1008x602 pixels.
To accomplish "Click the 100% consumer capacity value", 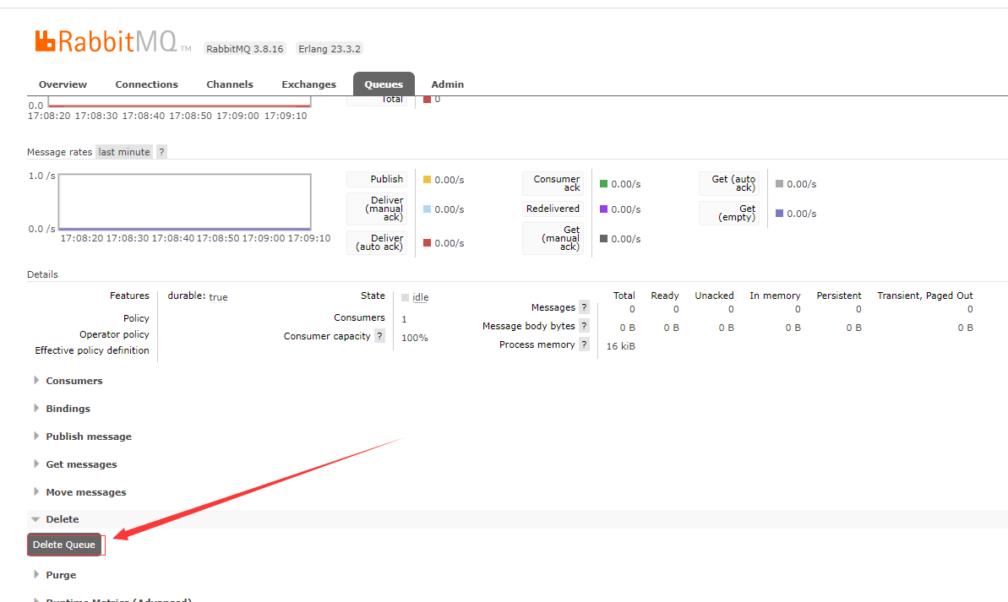I will tap(415, 337).
